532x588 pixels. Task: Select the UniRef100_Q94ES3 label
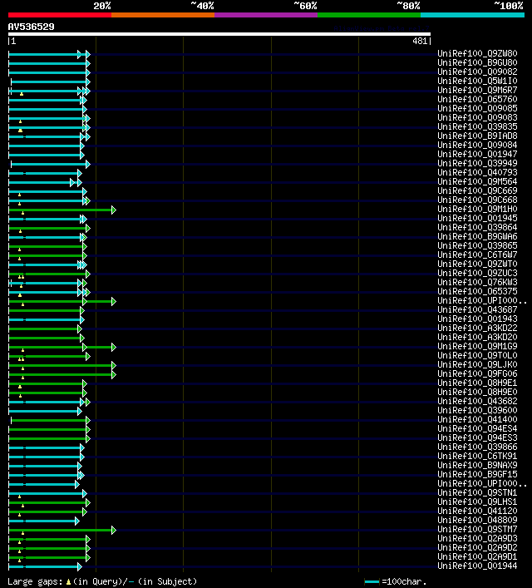(x=477, y=437)
